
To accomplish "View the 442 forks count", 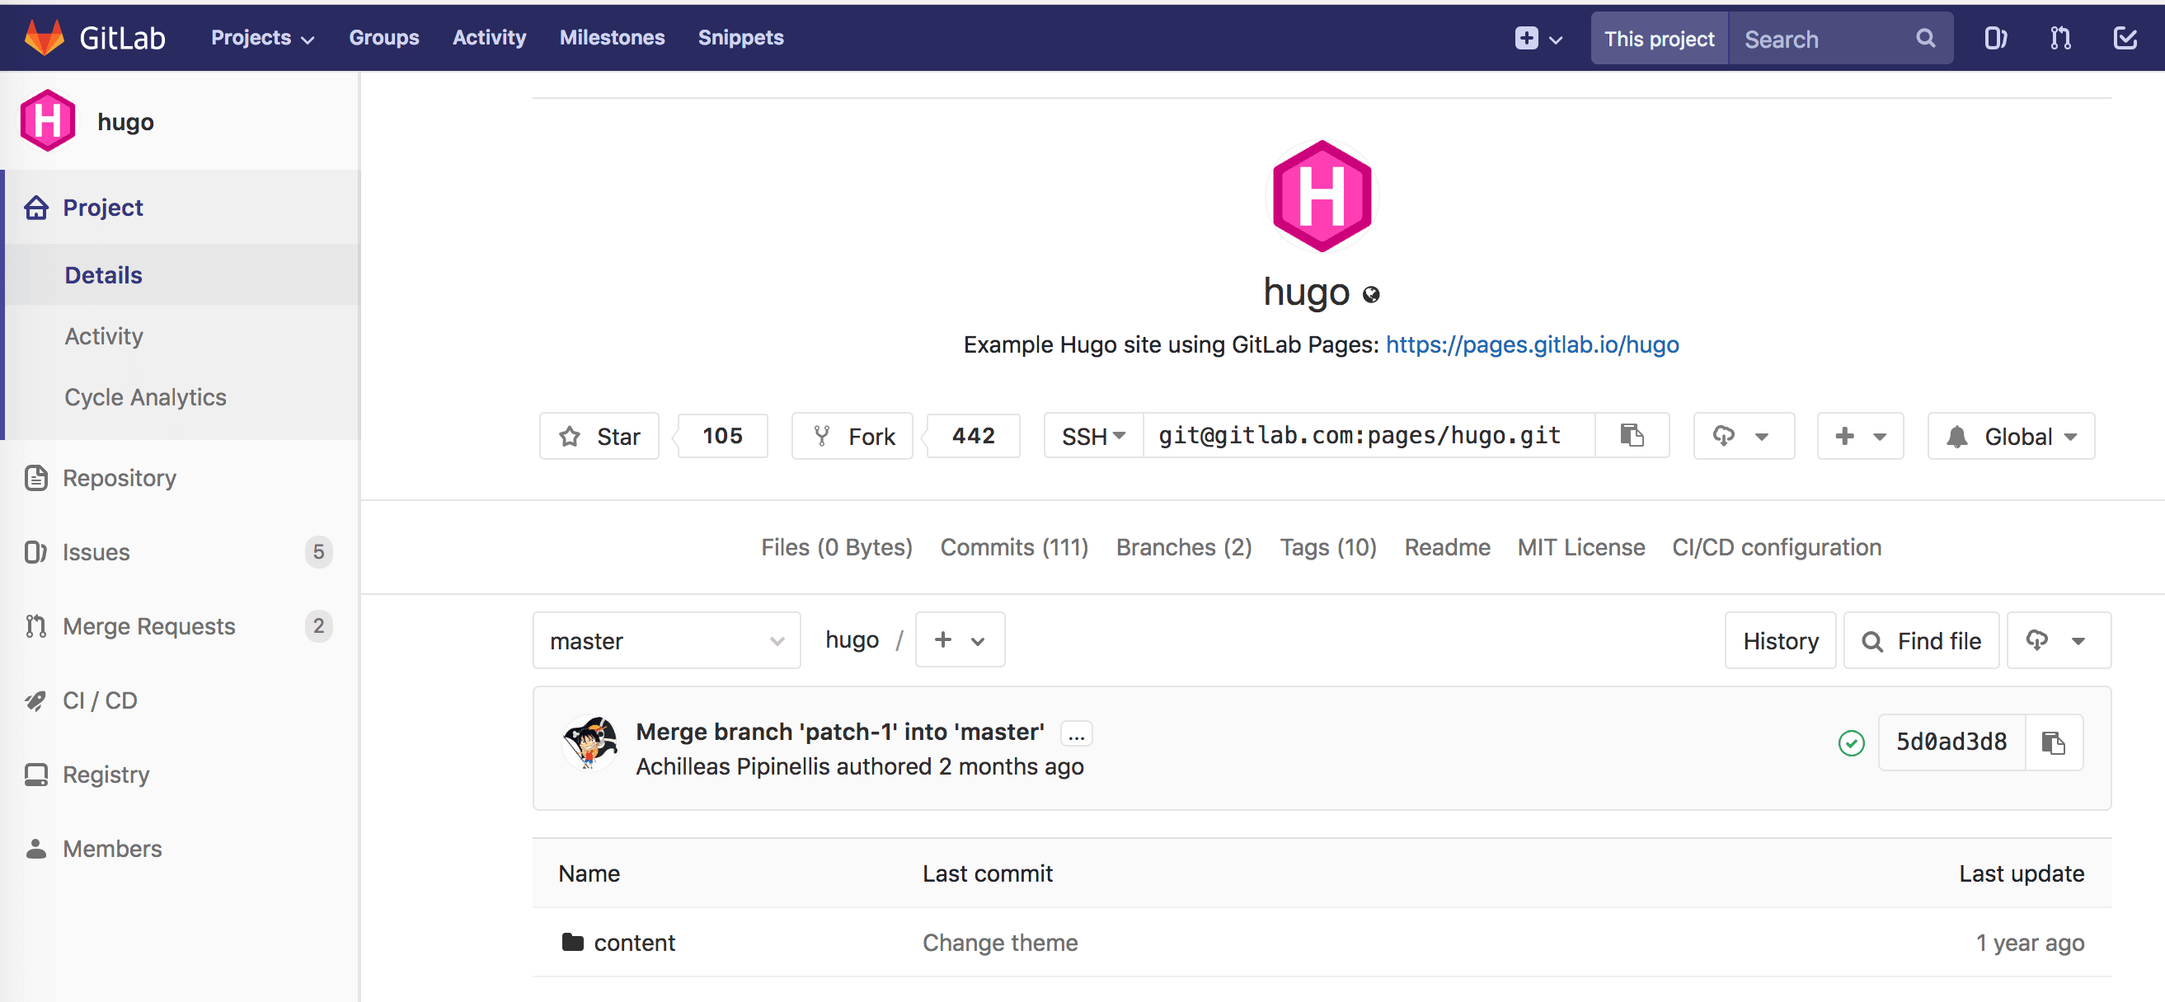I will (x=973, y=436).
